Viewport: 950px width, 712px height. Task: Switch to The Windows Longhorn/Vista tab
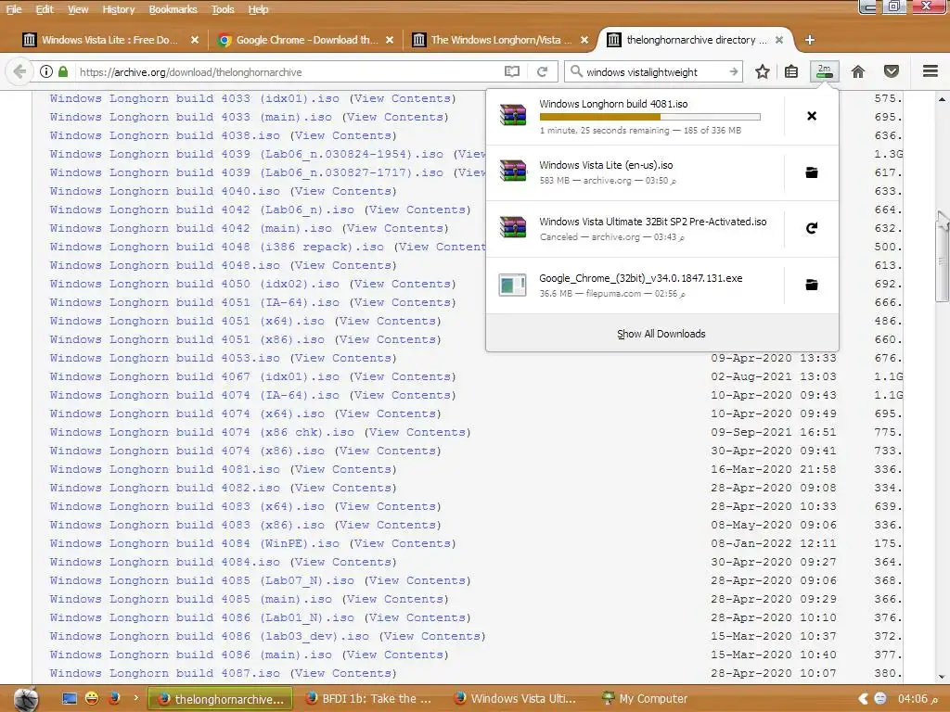tap(500, 40)
